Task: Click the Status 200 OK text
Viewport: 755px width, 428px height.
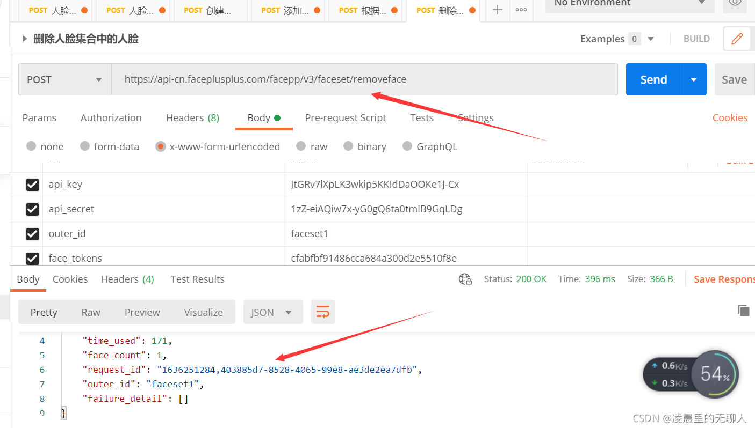Action: [x=515, y=279]
